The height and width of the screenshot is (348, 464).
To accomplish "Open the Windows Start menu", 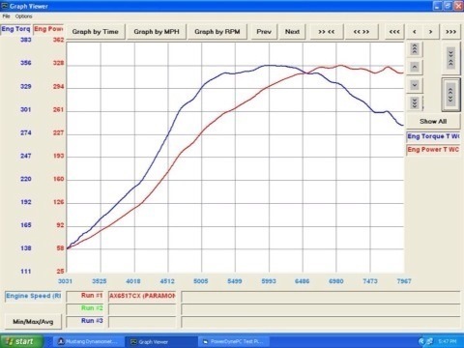I will 21,341.
